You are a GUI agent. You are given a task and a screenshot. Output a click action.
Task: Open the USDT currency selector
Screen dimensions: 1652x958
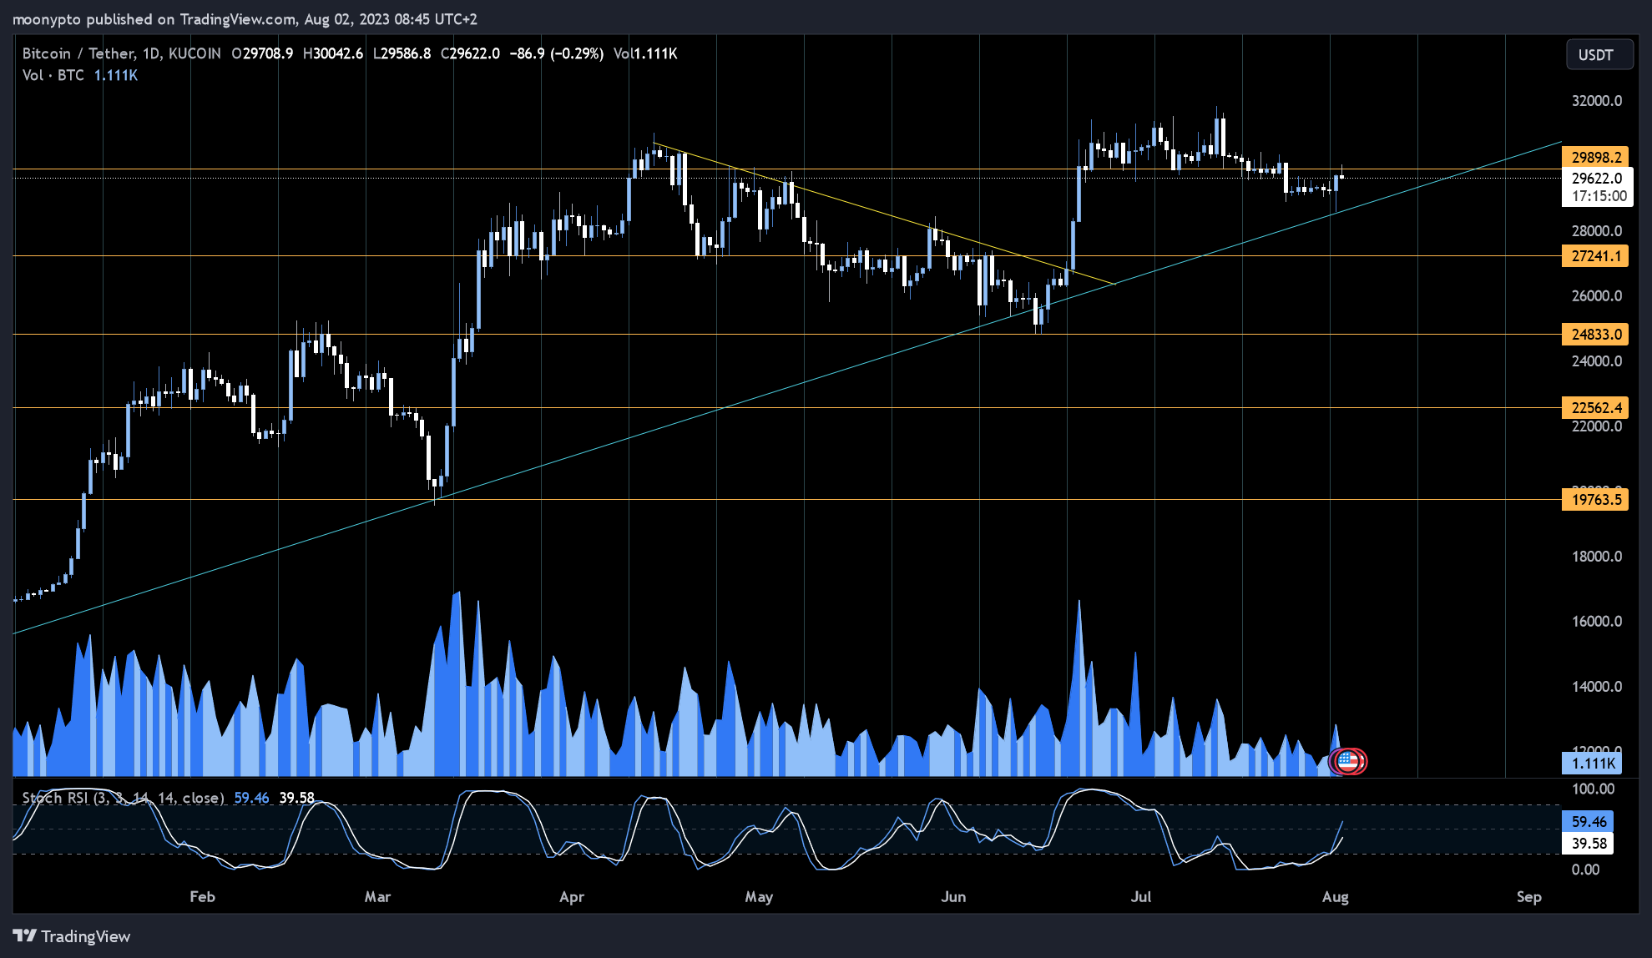1599,54
